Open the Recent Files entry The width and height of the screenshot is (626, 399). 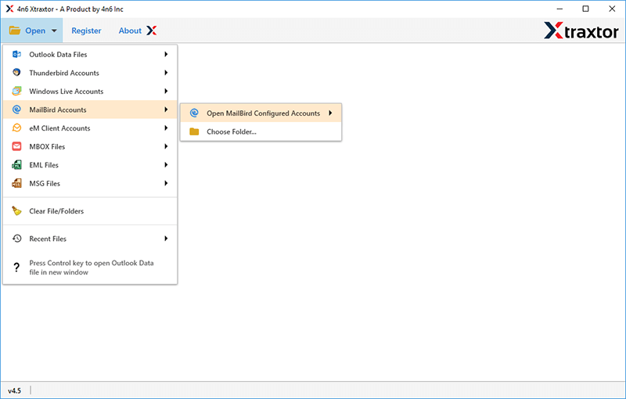tap(90, 238)
